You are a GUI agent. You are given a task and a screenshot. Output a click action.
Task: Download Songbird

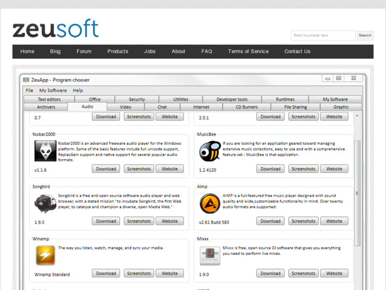[106, 221]
